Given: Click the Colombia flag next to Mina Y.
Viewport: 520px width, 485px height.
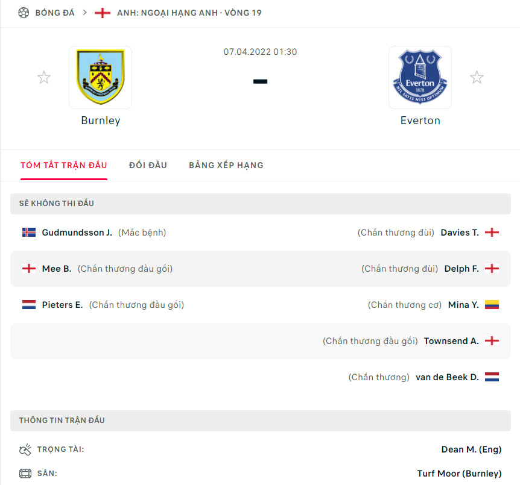Looking at the screenshot, I should (x=492, y=305).
